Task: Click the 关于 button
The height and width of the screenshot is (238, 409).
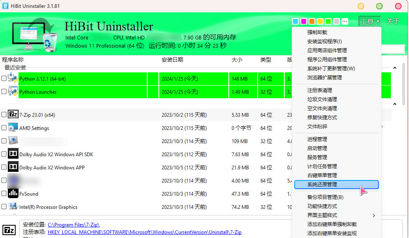Action: [393, 21]
